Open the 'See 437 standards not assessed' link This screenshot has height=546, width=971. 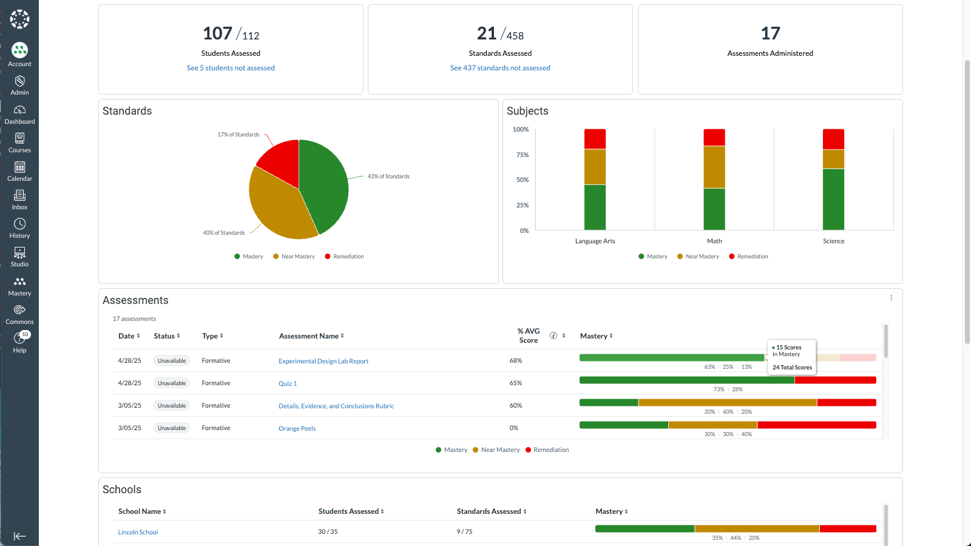(500, 67)
